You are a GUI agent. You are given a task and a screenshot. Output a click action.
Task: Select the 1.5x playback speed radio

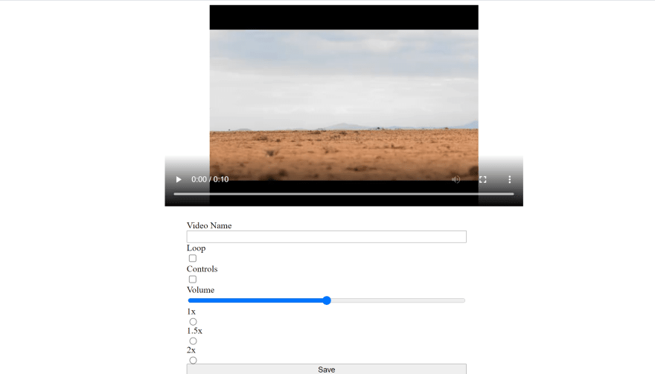coord(193,341)
